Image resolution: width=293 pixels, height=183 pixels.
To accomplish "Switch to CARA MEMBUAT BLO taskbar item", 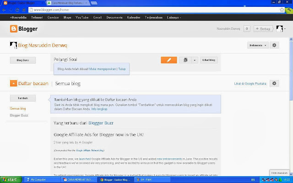I will pos(79,180).
